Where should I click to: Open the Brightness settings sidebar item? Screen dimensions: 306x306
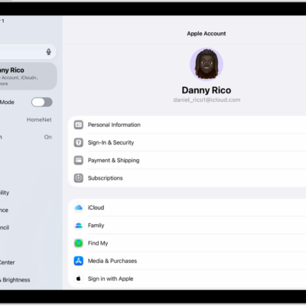[x=28, y=280]
